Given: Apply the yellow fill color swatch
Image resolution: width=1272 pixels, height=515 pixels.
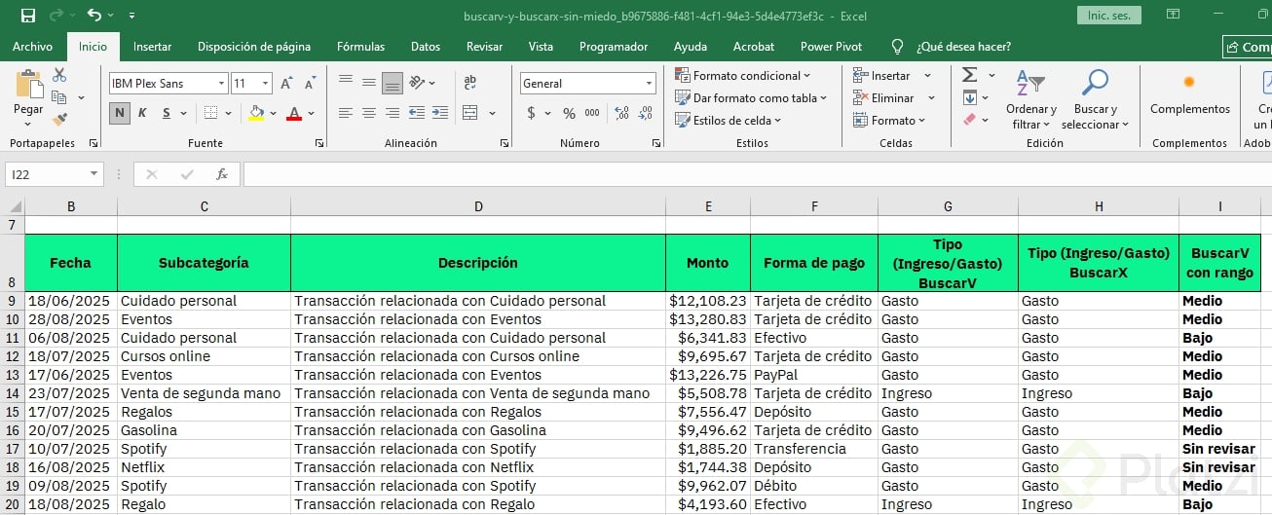Looking at the screenshot, I should click(x=256, y=113).
